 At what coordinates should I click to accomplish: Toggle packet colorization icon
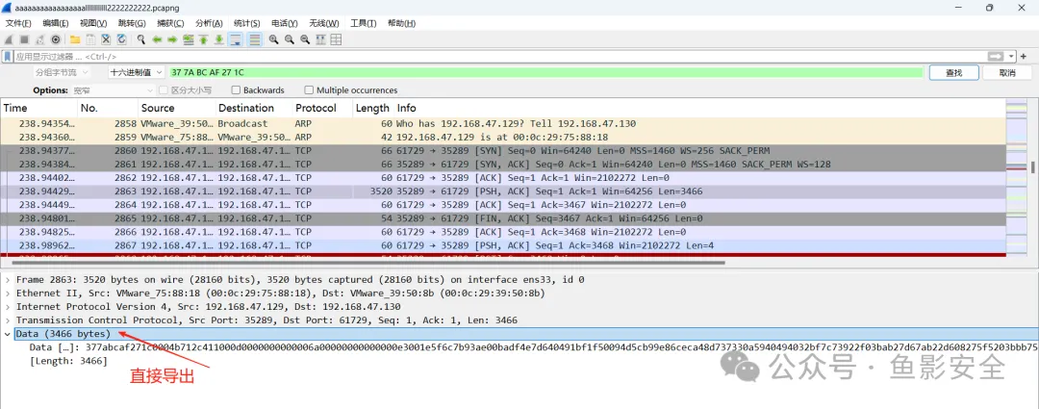coord(254,39)
